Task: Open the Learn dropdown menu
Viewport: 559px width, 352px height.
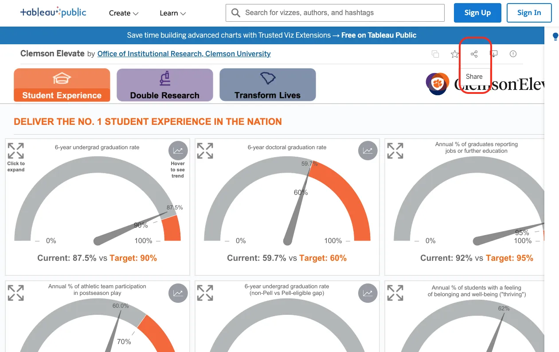Action: tap(172, 13)
